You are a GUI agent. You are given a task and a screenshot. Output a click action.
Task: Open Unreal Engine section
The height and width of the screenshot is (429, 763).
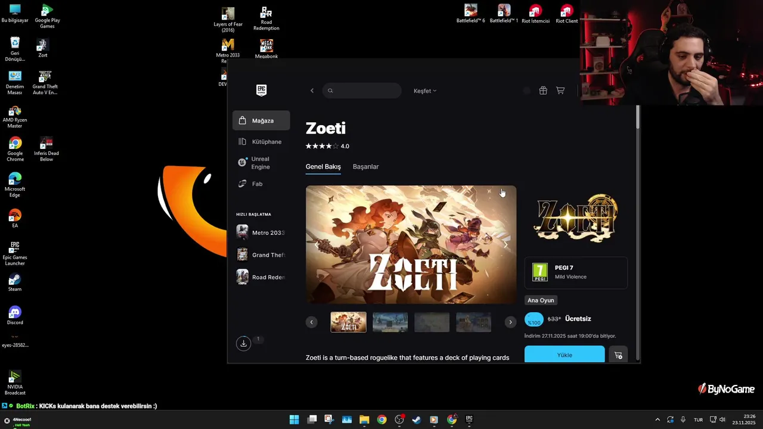point(261,163)
